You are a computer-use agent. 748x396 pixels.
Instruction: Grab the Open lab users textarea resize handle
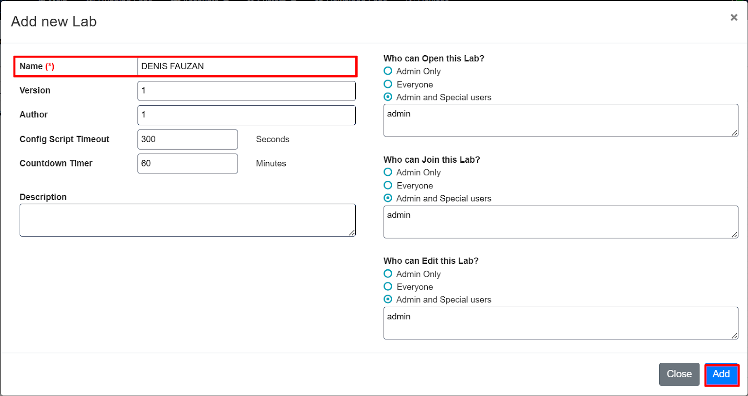coord(735,133)
